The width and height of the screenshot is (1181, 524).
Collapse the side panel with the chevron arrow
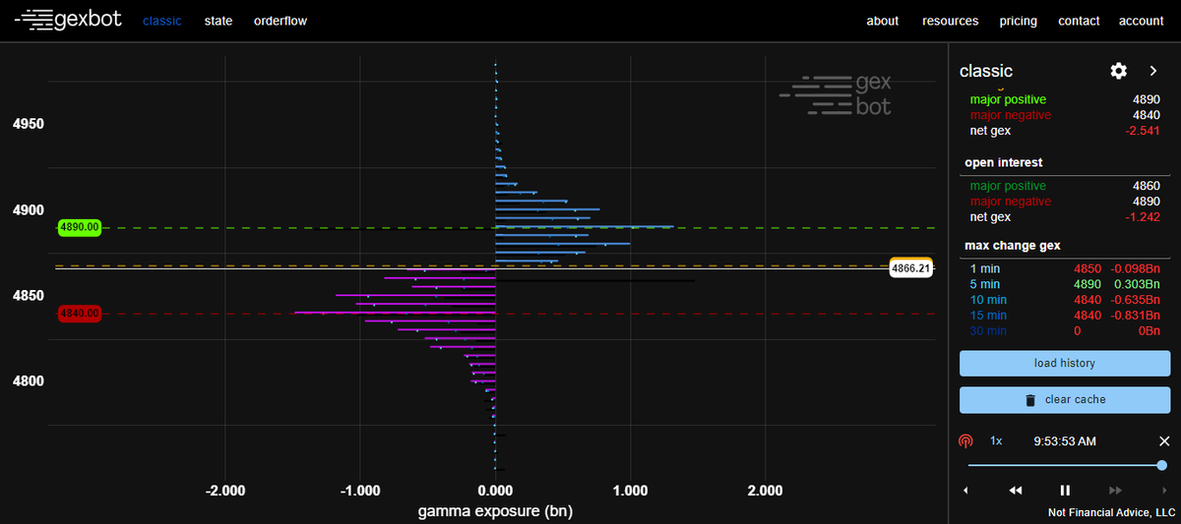coord(1153,71)
